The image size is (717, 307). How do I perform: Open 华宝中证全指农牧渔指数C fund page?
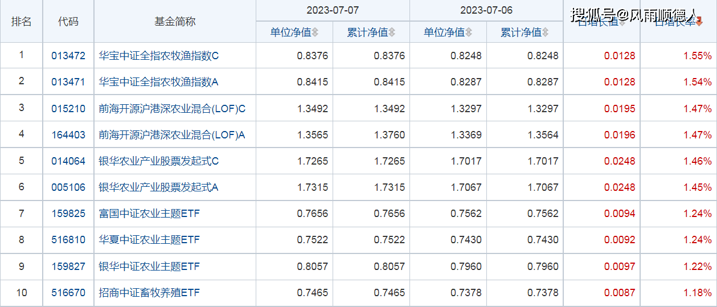[x=159, y=56]
